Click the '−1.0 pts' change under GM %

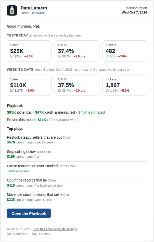(x=79, y=56)
